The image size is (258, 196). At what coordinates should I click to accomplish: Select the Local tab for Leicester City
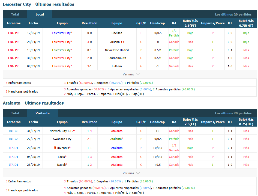(40, 14)
